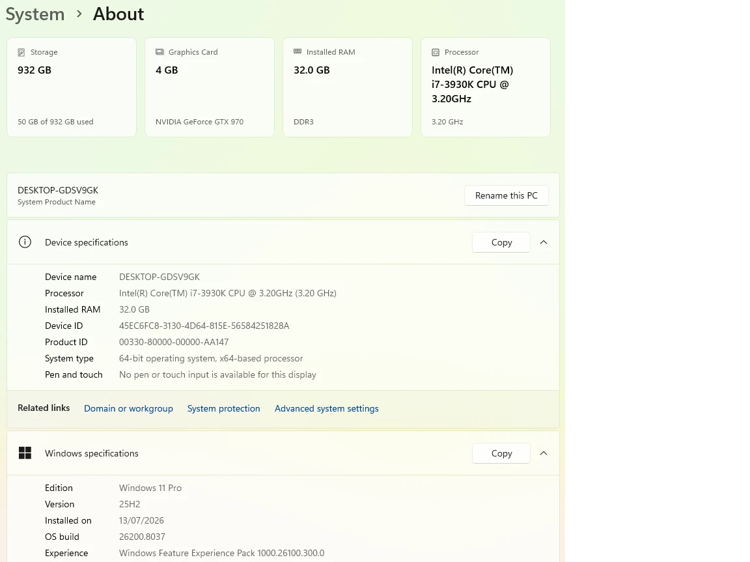This screenshot has width=750, height=562.
Task: Open the Graphics Card 4 GB card
Action: (x=210, y=87)
